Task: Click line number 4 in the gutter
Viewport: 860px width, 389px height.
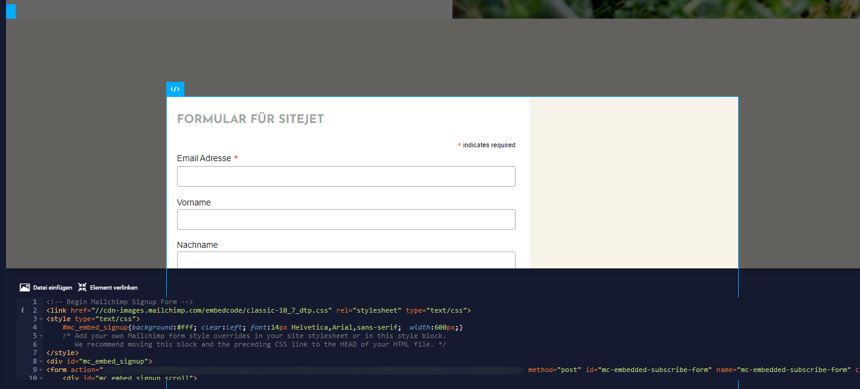Action: [35, 327]
